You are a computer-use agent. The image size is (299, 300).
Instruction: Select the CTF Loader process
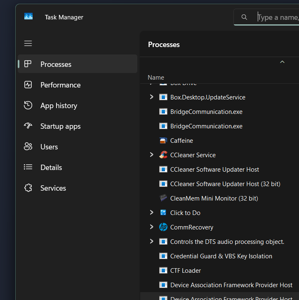point(219,271)
